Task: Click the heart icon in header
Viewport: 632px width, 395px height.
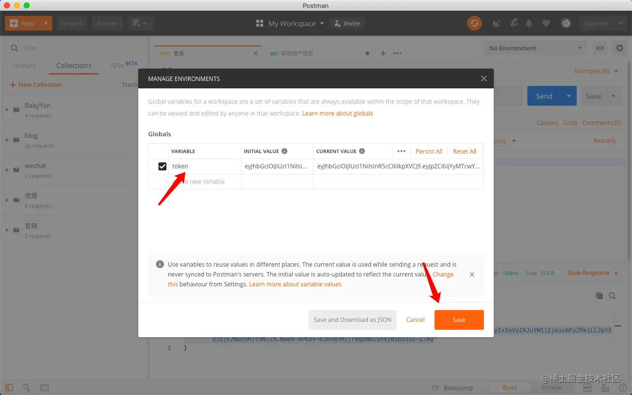Action: 546,23
